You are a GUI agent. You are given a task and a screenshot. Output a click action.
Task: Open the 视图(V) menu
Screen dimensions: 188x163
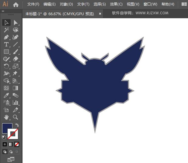click(x=133, y=4)
